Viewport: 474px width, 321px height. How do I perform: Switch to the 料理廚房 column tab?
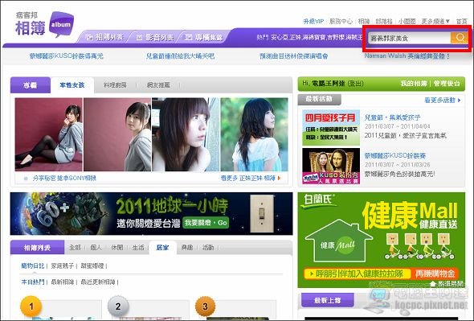point(115,85)
